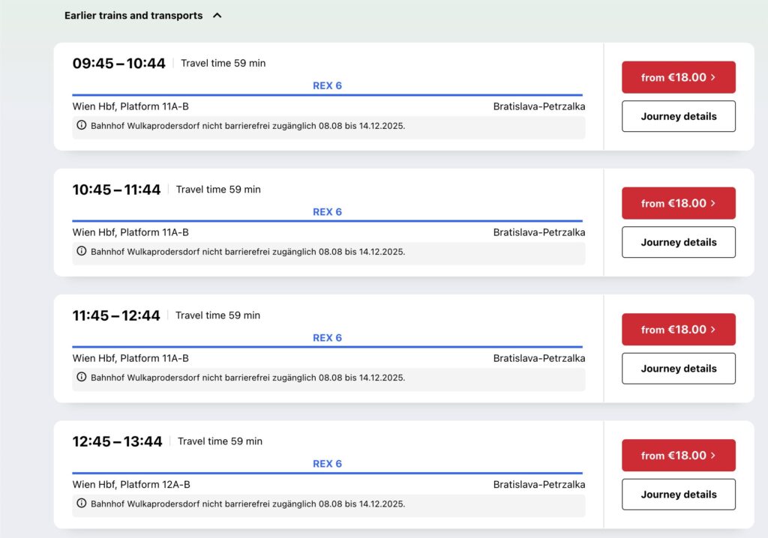Click REX 6 label on 12:45 connection
The image size is (768, 538).
[327, 464]
